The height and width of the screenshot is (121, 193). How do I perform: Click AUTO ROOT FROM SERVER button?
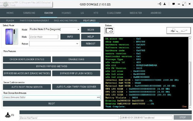27,87
